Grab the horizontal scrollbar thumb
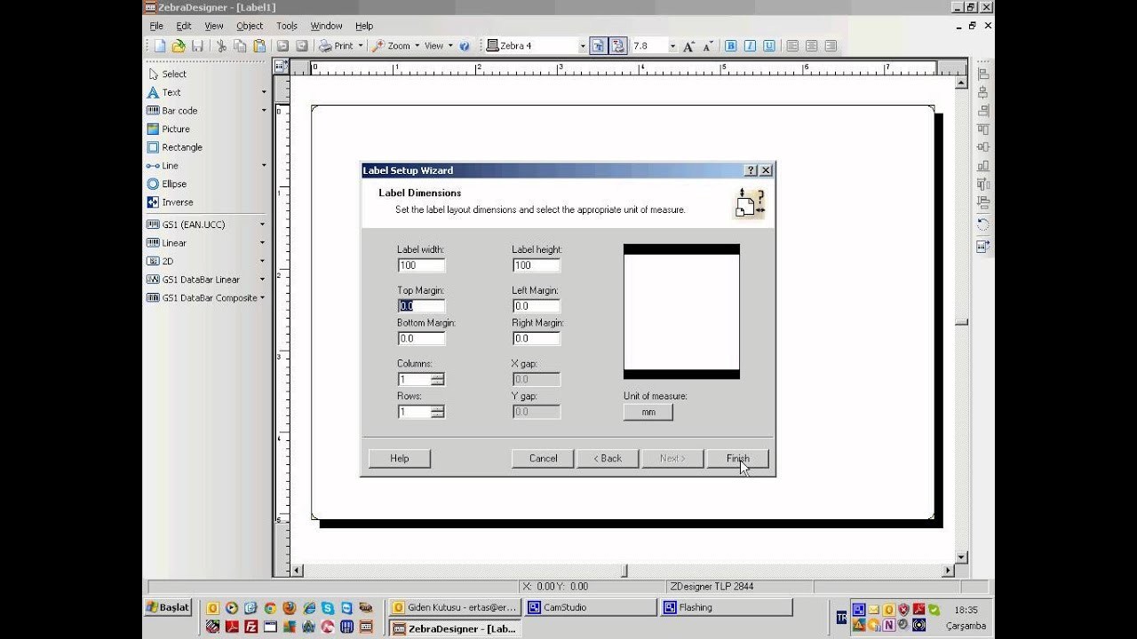This screenshot has height=639, width=1137. [624, 571]
